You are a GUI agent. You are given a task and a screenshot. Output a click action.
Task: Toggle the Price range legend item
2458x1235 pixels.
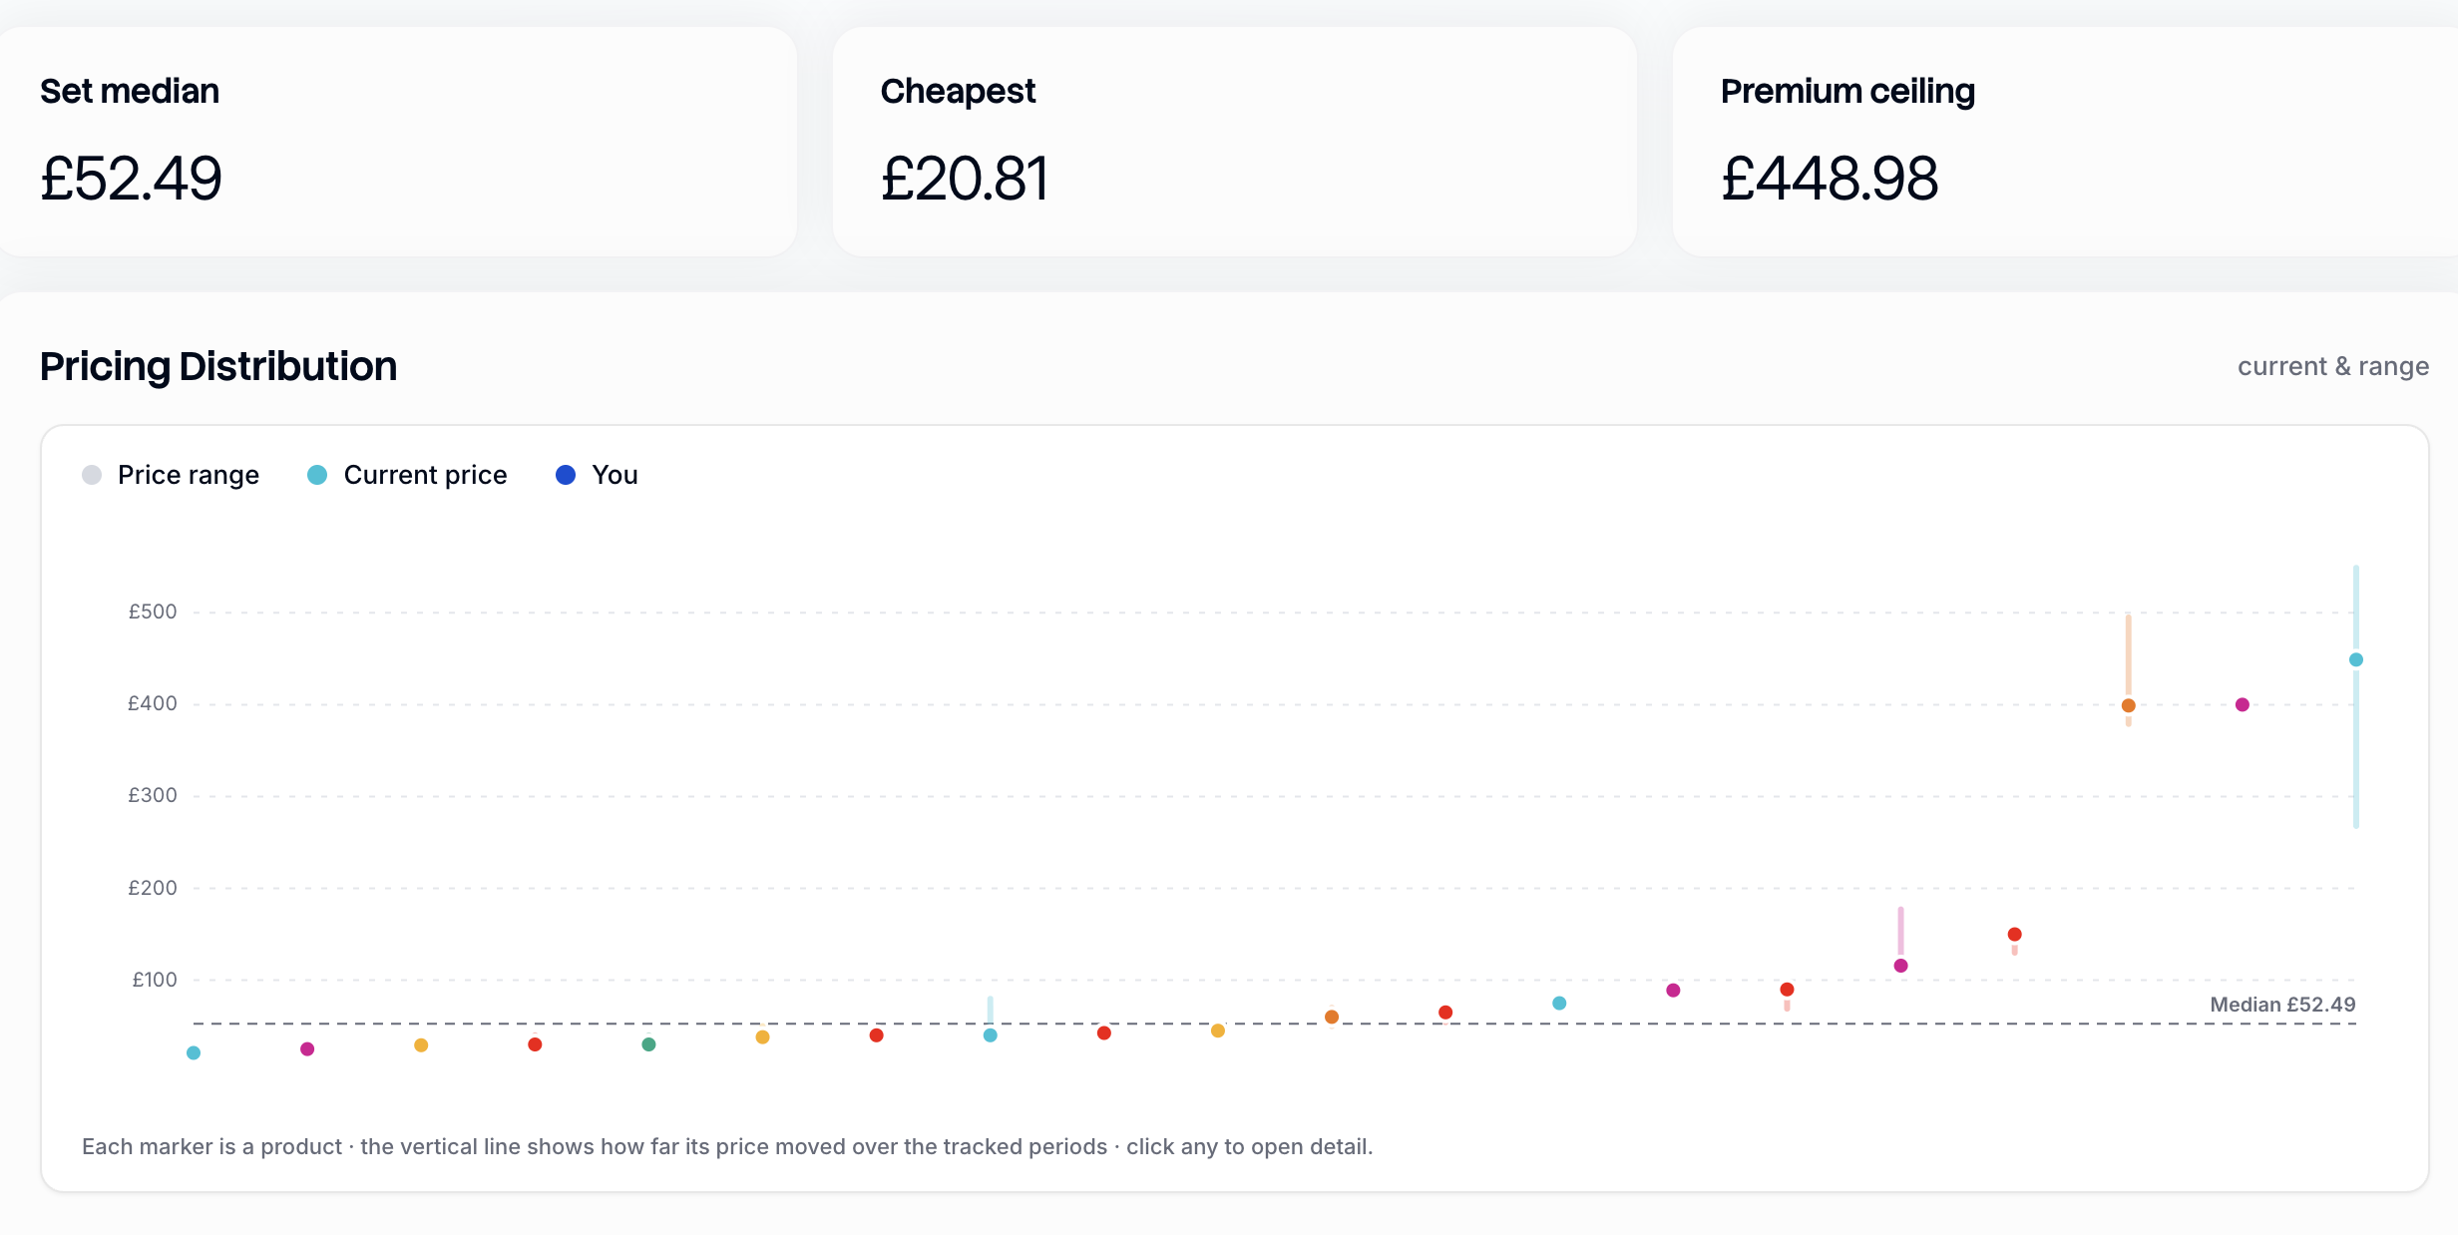pyautogui.click(x=171, y=475)
